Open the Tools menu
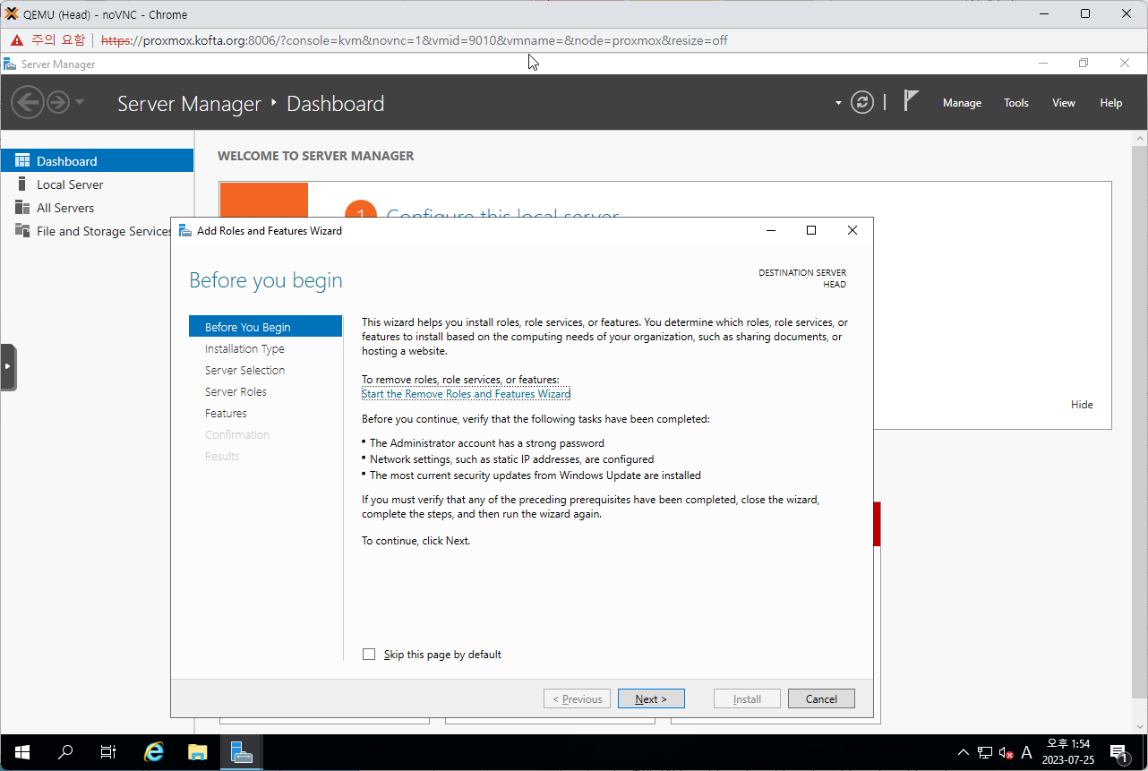 point(1015,103)
